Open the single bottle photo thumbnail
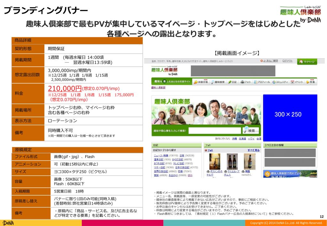327x226 pixels. pyautogui.click(x=250, y=162)
